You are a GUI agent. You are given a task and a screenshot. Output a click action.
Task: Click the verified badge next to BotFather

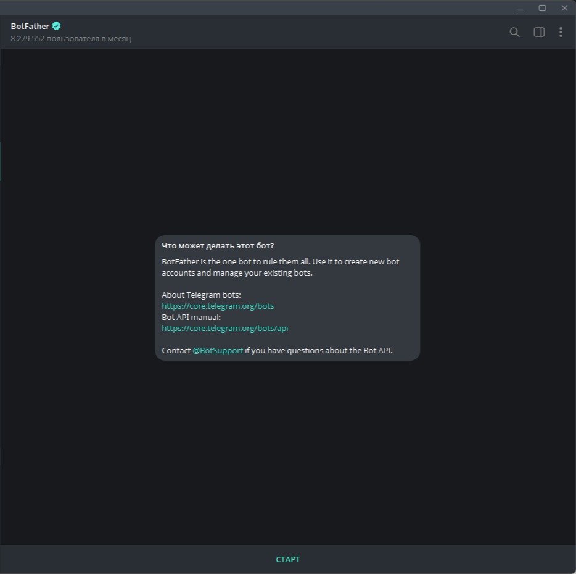click(x=56, y=26)
